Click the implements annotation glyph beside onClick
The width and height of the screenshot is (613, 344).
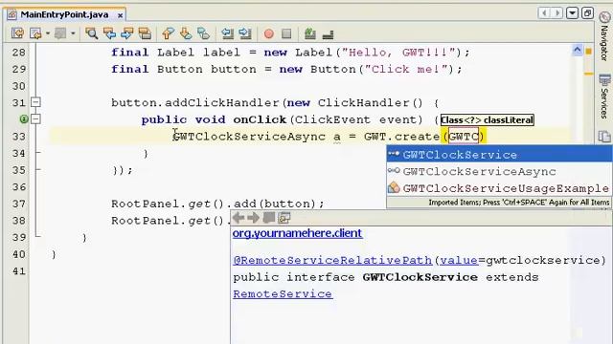point(23,118)
